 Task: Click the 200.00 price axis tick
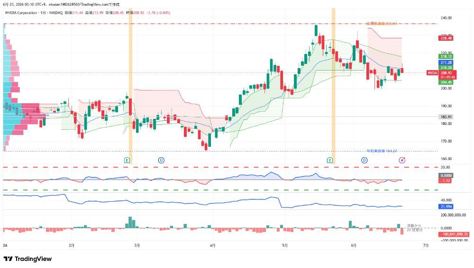click(x=446, y=88)
